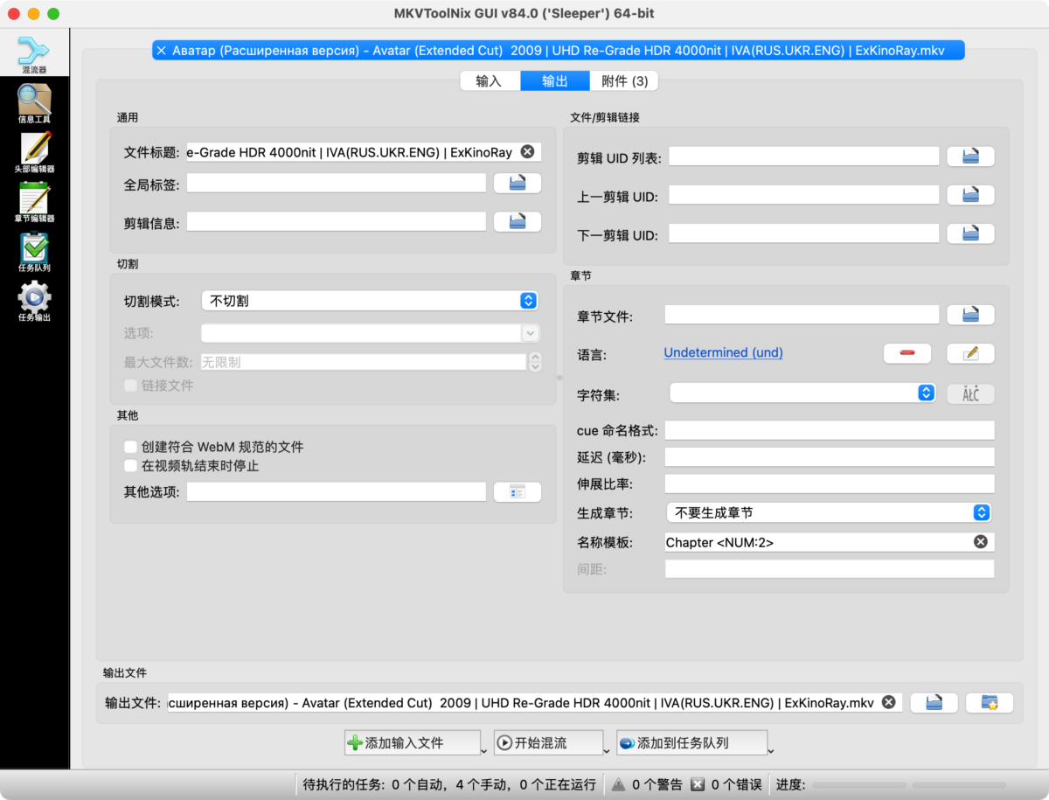Click the 章节文件 input field
Screen dimensions: 1049x800
(x=802, y=315)
